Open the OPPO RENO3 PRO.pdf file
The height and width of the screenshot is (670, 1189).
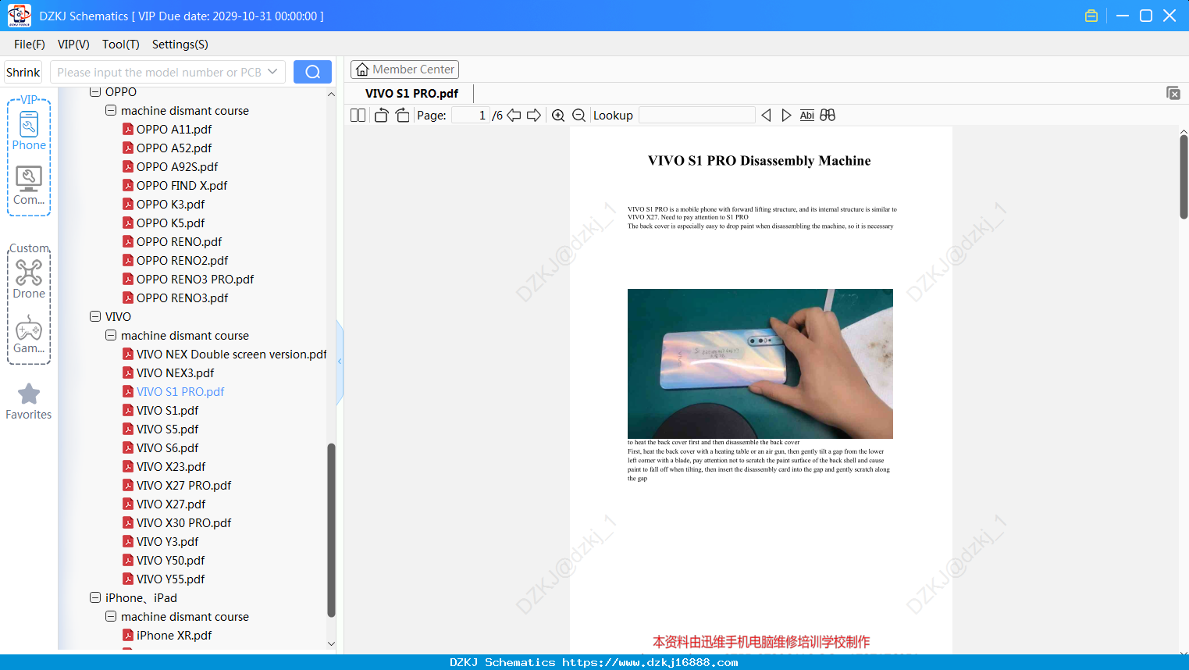[x=195, y=279]
